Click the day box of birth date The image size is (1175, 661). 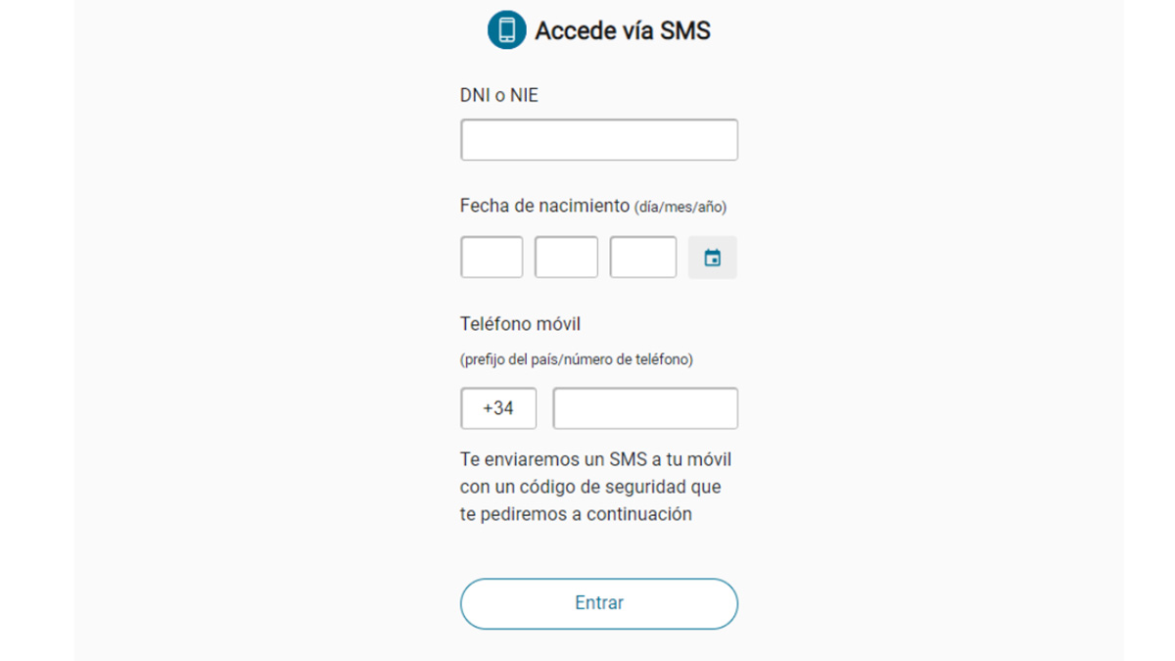pyautogui.click(x=492, y=258)
